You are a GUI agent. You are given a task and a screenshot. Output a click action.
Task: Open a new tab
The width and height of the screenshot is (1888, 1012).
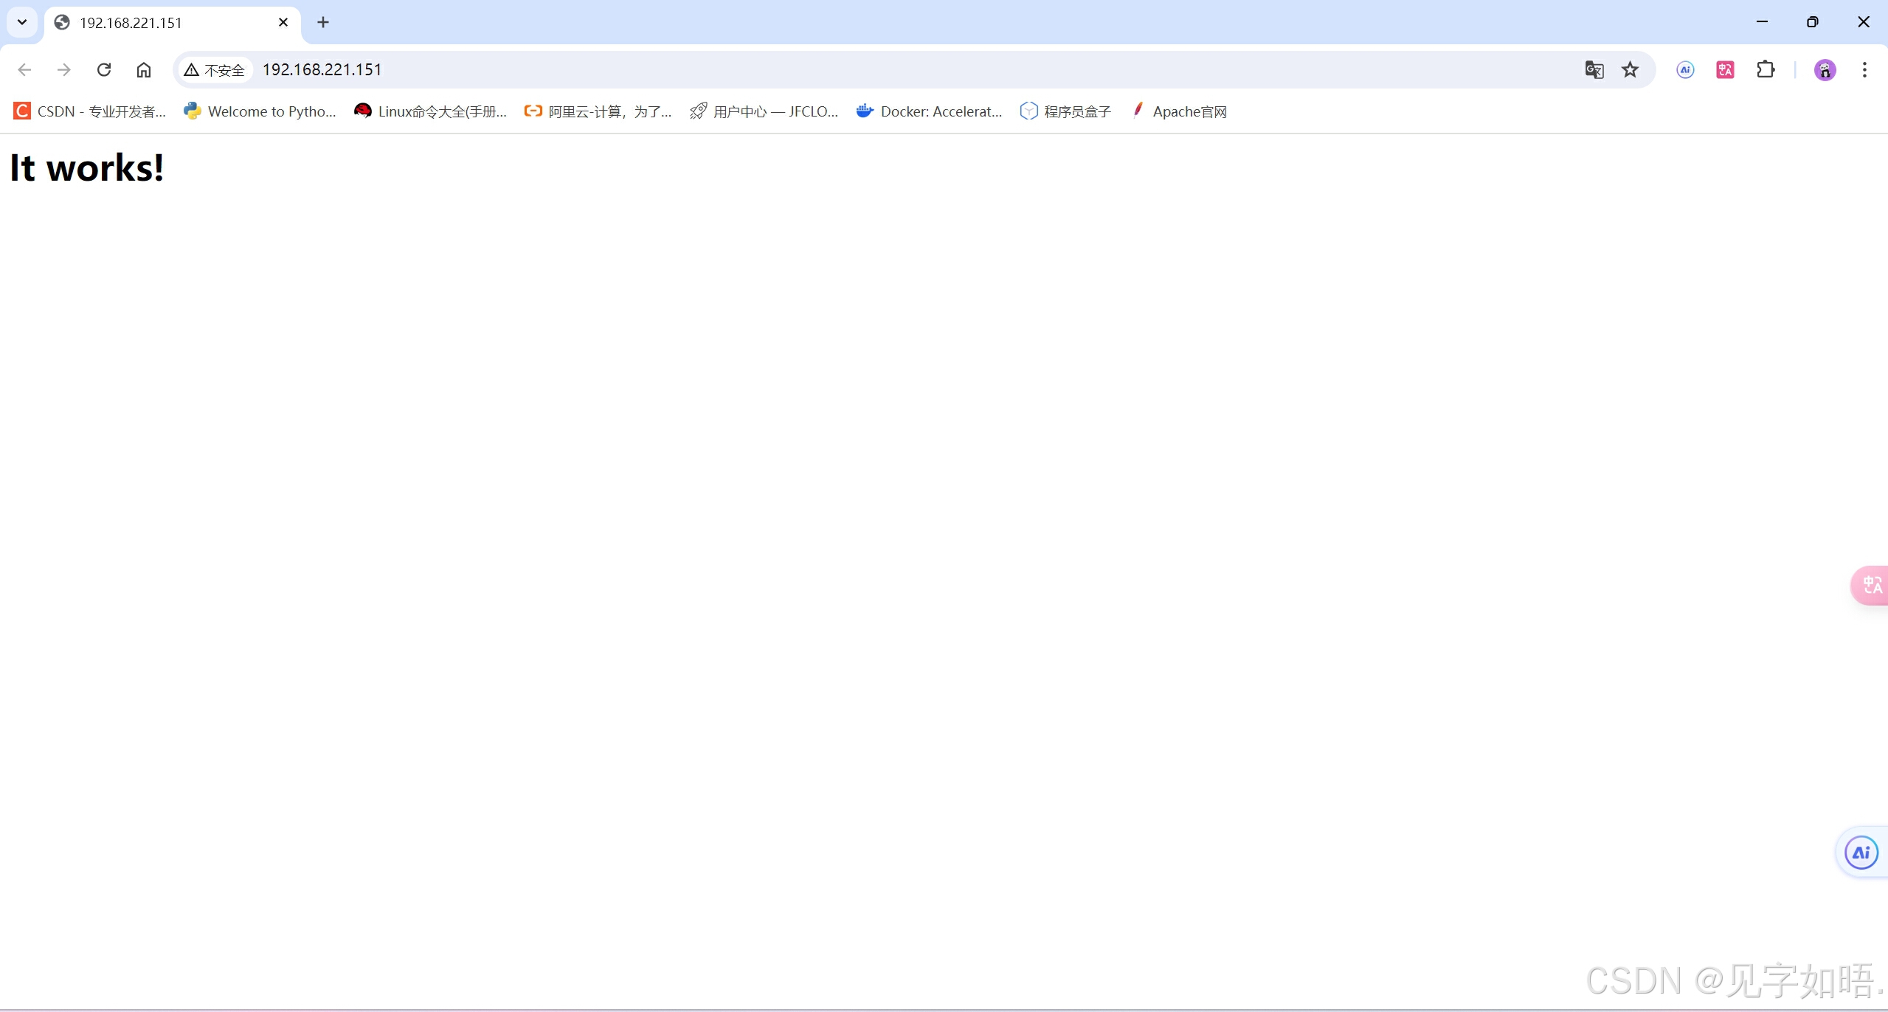323,22
